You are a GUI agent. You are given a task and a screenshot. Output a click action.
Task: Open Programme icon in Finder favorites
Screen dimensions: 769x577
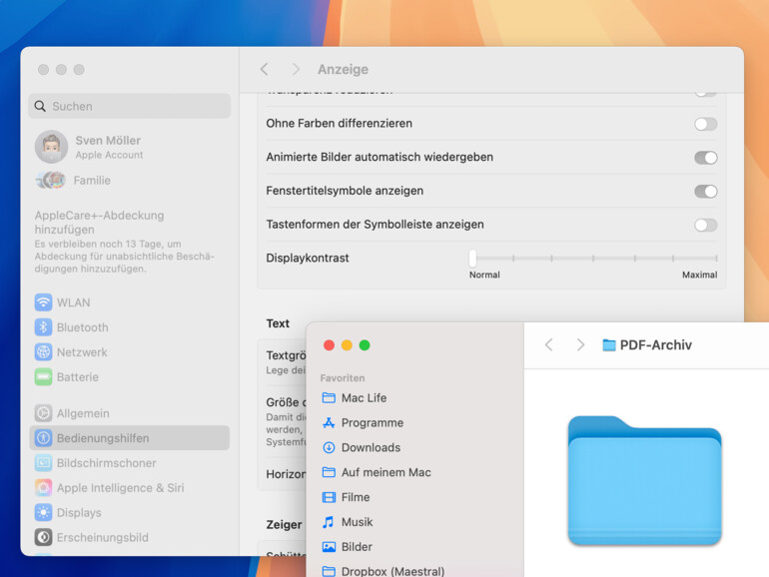329,422
